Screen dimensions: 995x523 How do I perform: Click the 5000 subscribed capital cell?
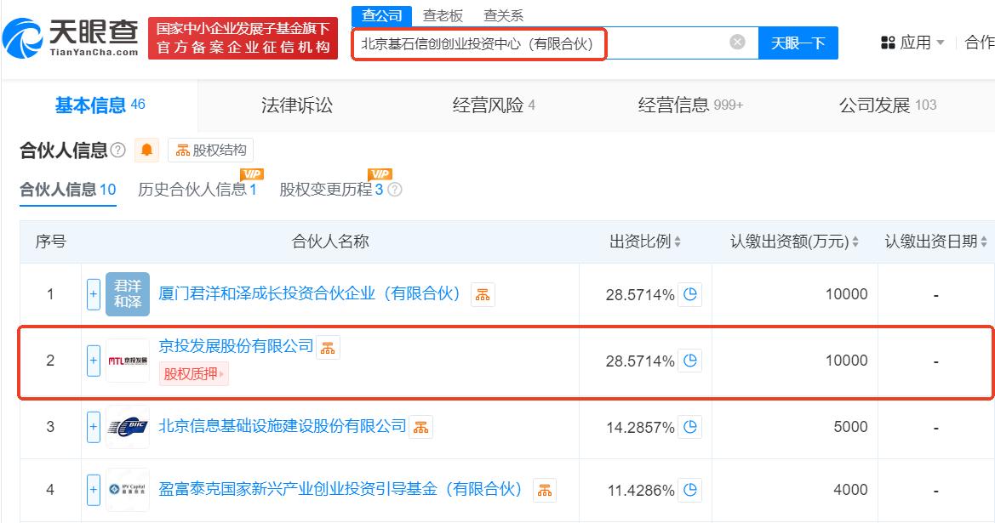tap(850, 427)
